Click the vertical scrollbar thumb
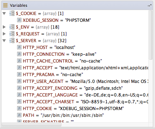The width and height of the screenshot is (155, 129). click(151, 35)
